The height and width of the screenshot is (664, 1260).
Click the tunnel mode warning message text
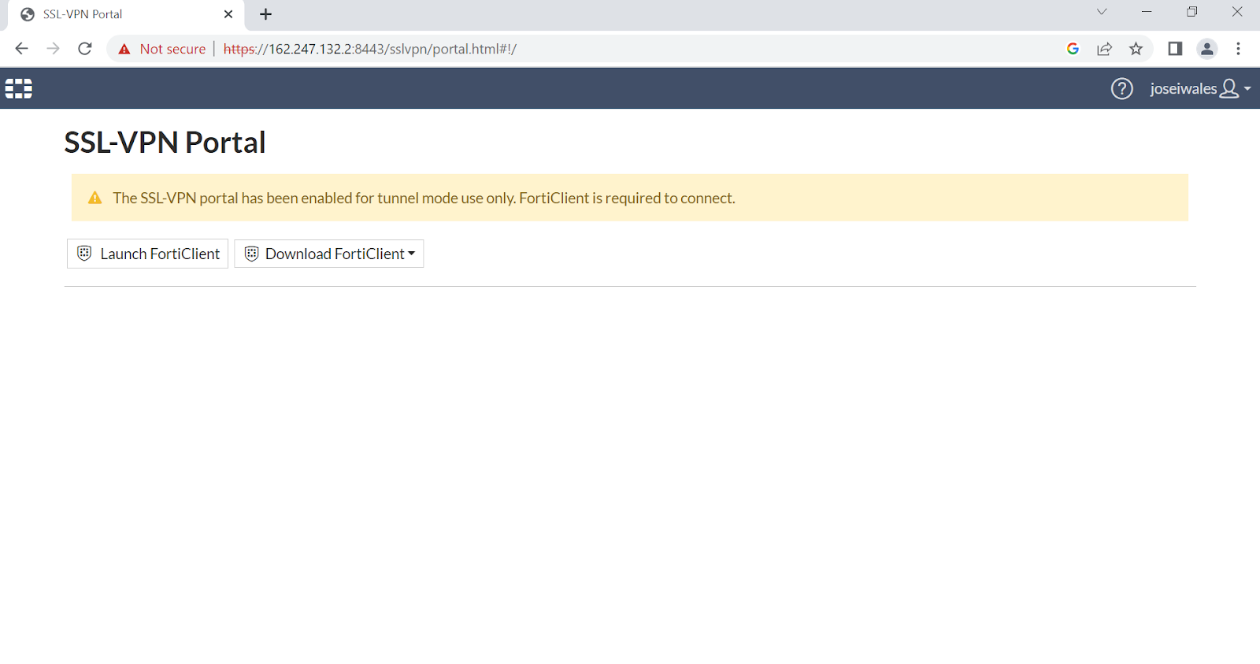coord(424,198)
